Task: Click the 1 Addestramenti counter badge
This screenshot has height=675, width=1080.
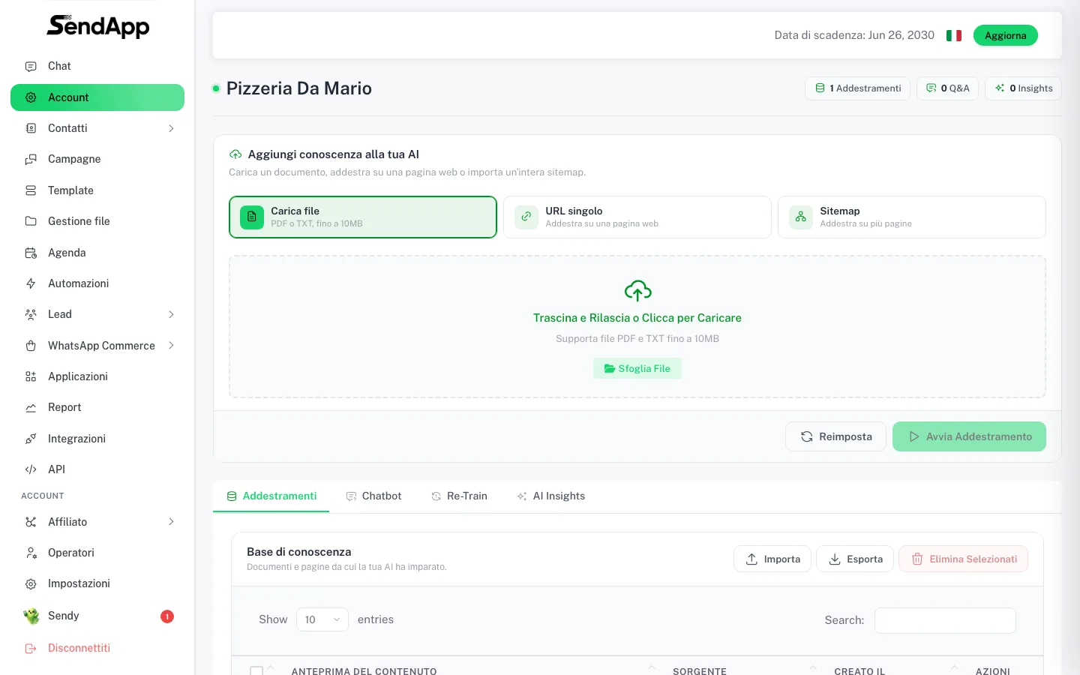Action: pos(858,88)
